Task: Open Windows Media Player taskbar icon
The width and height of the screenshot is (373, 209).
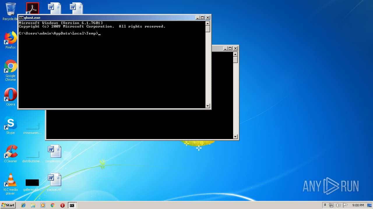Action: (x=43, y=205)
